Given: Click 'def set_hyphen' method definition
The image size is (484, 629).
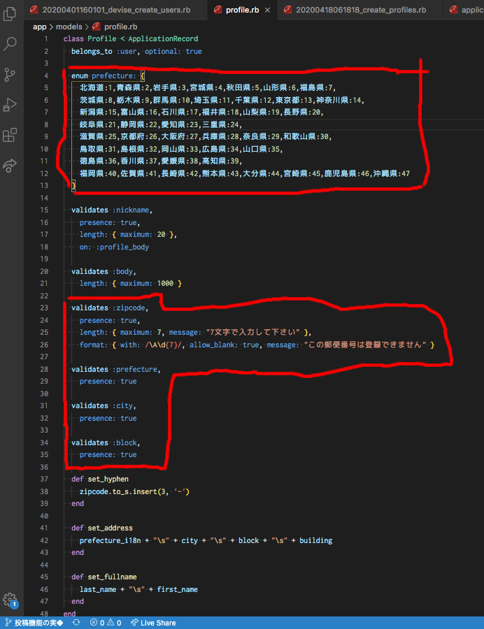Looking at the screenshot, I should tap(100, 479).
